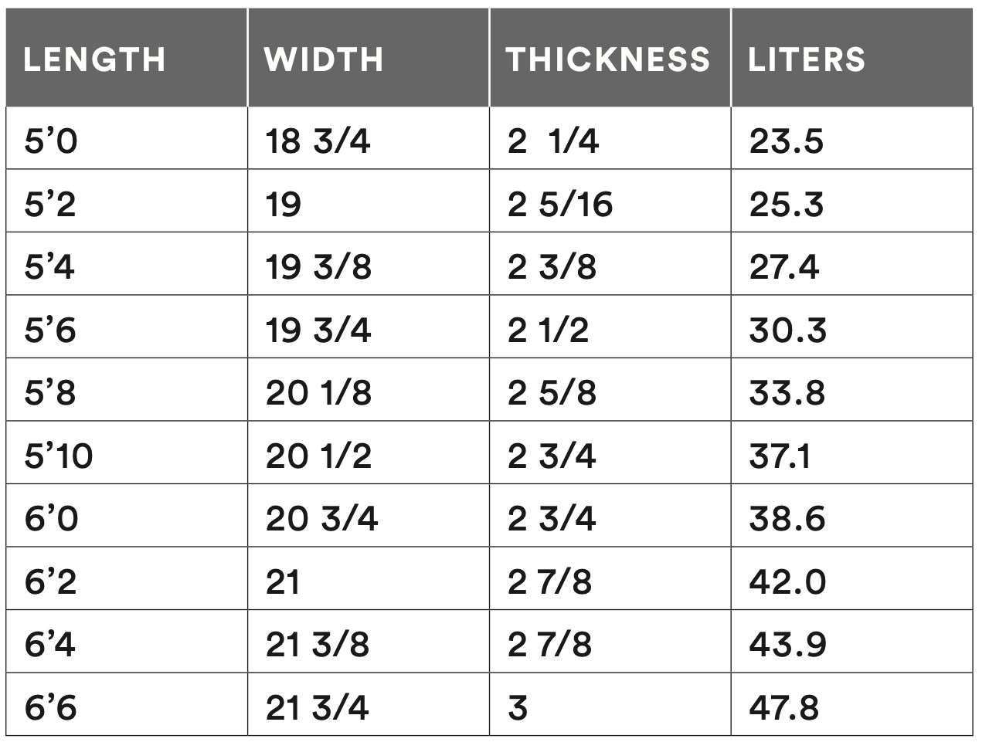
Task: Select the 5'0 length cell
Action: (127, 139)
